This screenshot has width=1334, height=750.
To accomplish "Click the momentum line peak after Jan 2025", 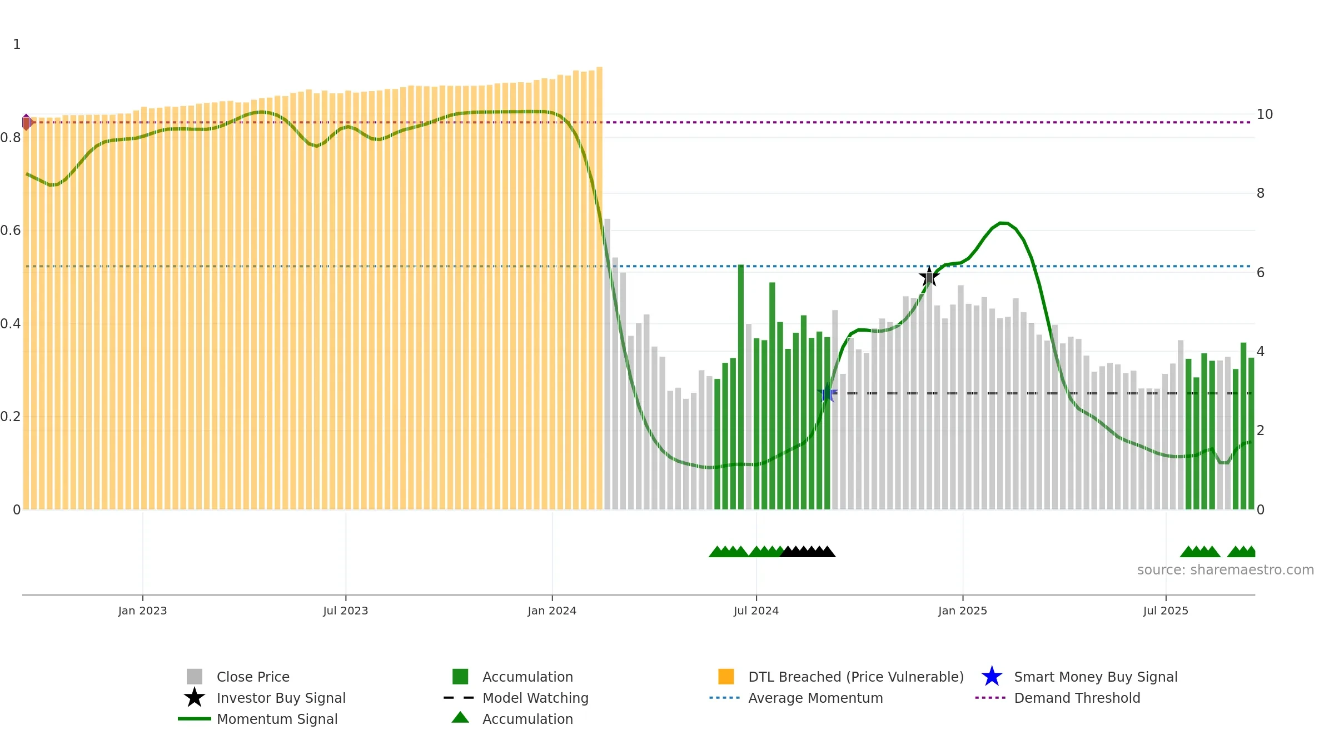I will tap(1003, 223).
